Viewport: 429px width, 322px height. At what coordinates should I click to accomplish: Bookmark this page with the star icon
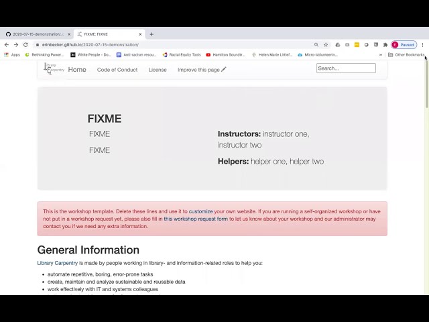[x=326, y=45]
